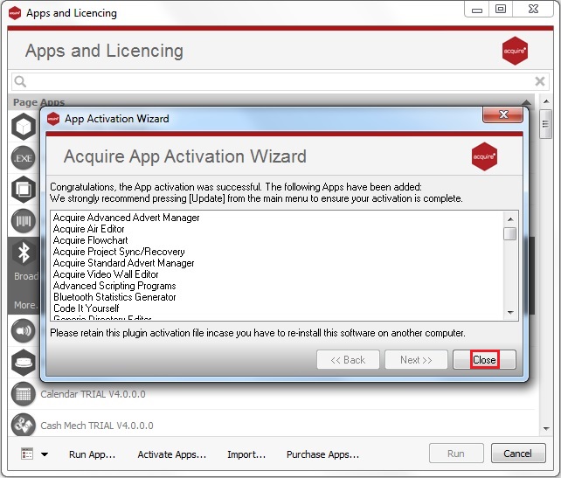Select Bluetooth Statistics Generator entry
Image resolution: width=561 pixels, height=478 pixels.
[x=114, y=297]
